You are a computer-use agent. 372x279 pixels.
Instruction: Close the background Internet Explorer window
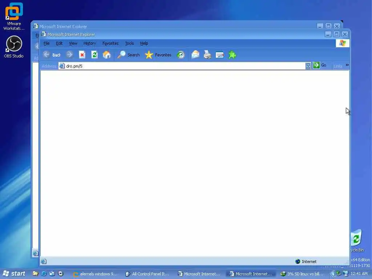click(337, 26)
